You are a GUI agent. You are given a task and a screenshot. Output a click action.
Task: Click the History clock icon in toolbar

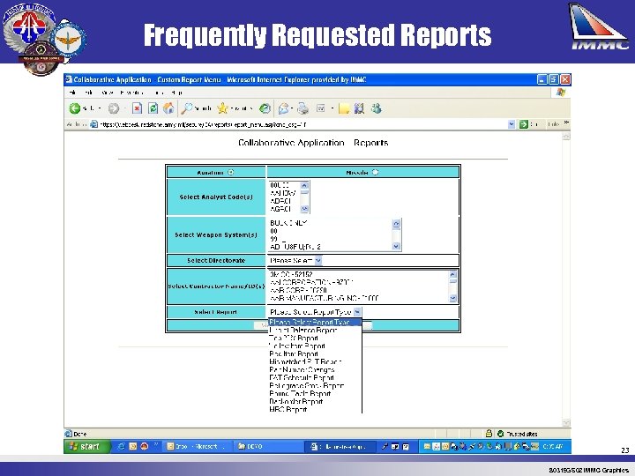(x=265, y=108)
